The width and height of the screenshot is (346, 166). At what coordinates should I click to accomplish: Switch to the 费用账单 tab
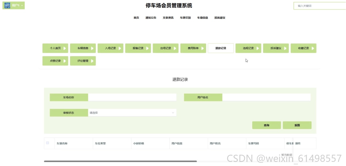[193, 48]
